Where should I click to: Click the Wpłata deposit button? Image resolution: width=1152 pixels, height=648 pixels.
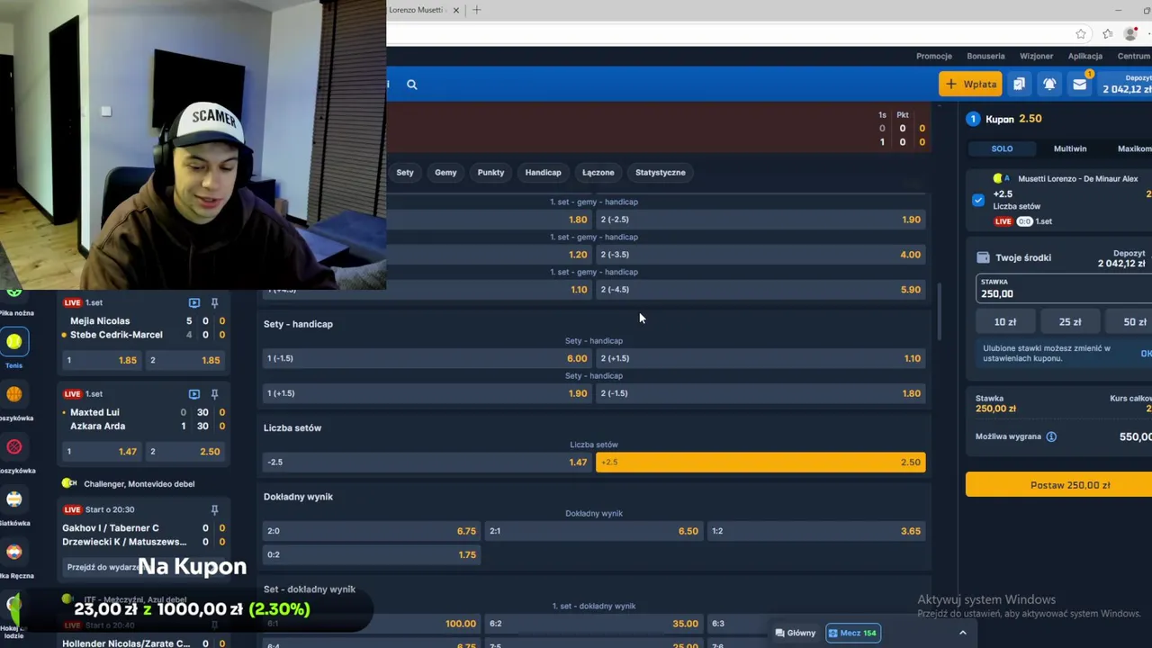970,84
